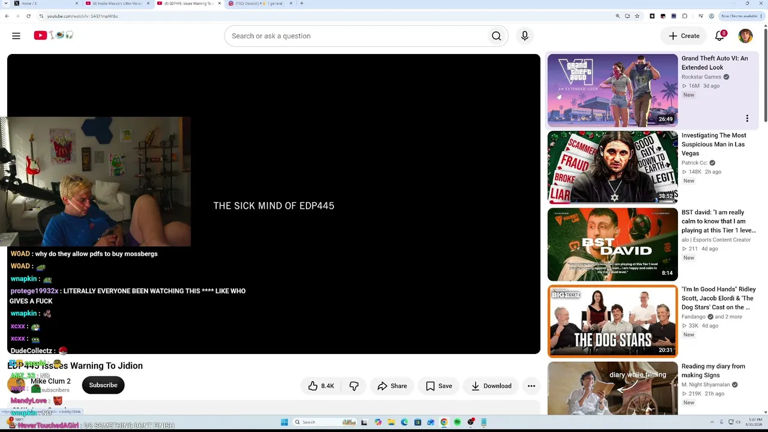The image size is (768, 432).
Task: Visit the Rockstar Games channel
Action: [701, 77]
